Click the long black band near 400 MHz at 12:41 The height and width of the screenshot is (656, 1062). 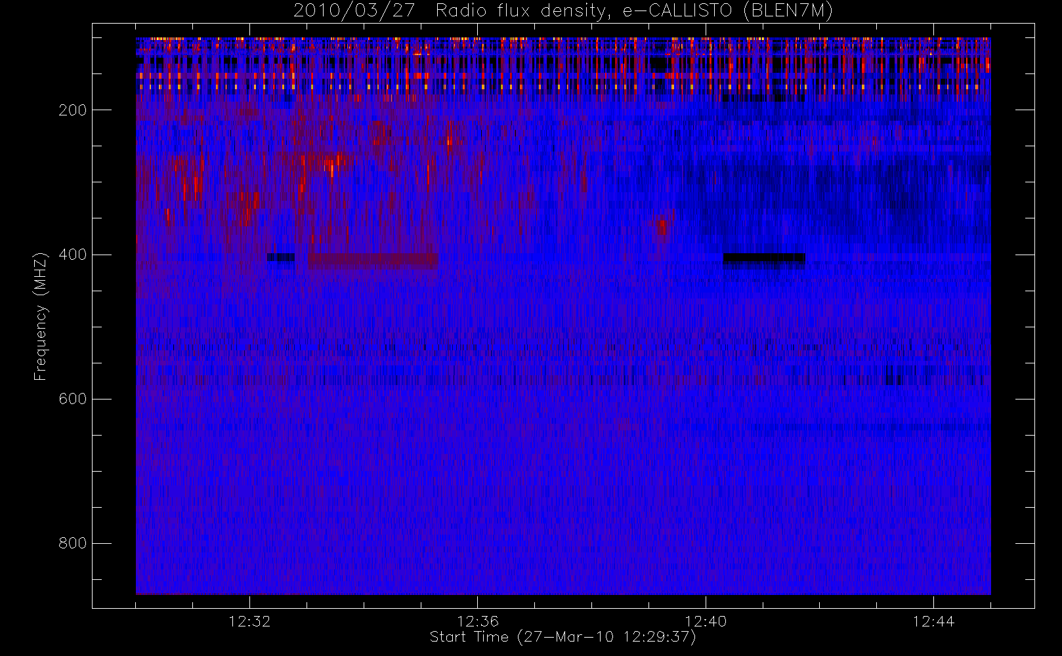tap(764, 258)
